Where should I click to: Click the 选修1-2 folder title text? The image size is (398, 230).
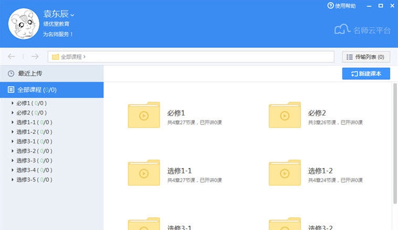(320, 171)
